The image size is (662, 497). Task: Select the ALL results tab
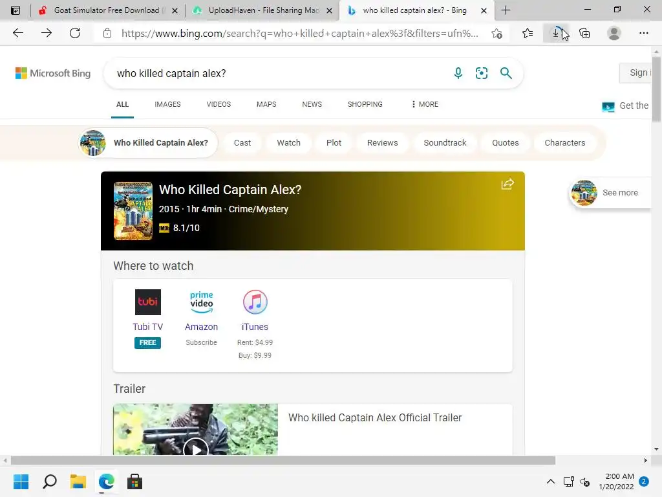pos(122,104)
